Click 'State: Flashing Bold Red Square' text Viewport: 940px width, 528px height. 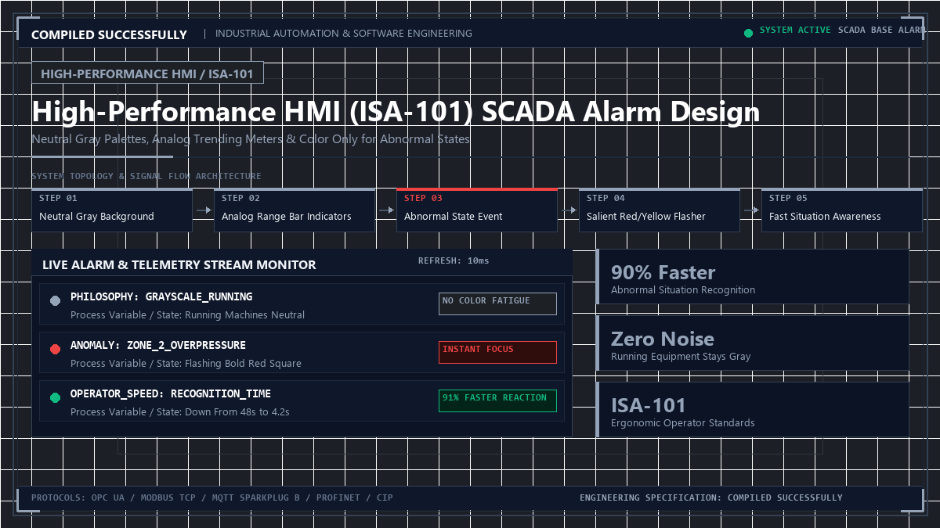[x=226, y=364]
